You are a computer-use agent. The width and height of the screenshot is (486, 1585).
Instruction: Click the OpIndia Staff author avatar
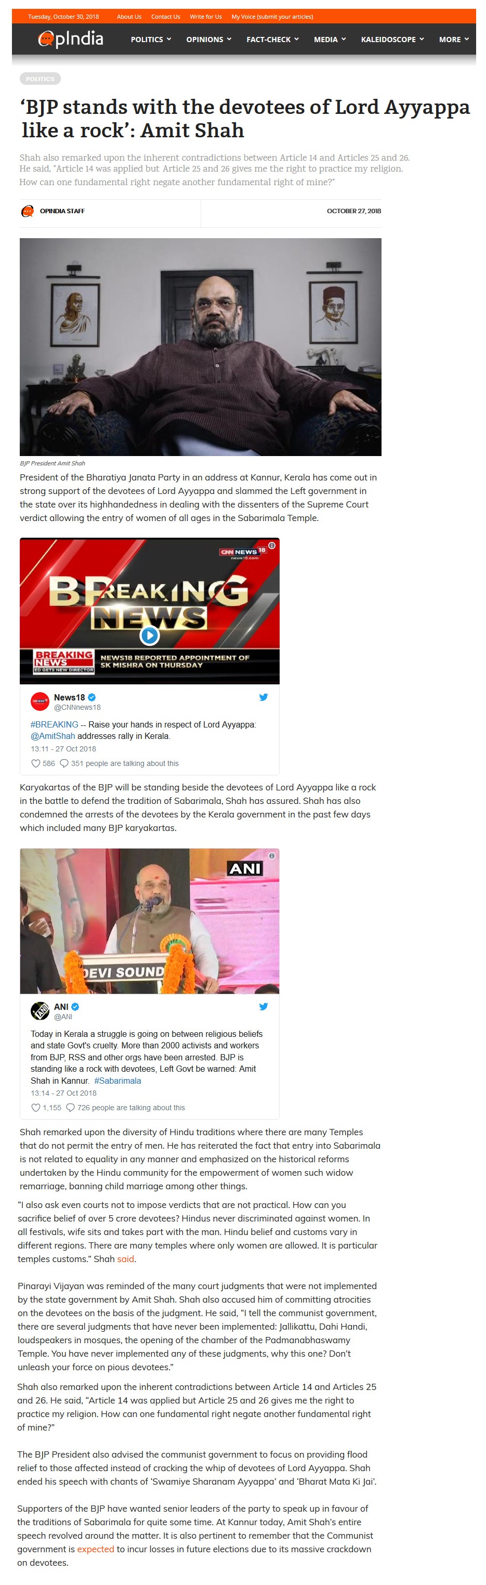[x=27, y=211]
